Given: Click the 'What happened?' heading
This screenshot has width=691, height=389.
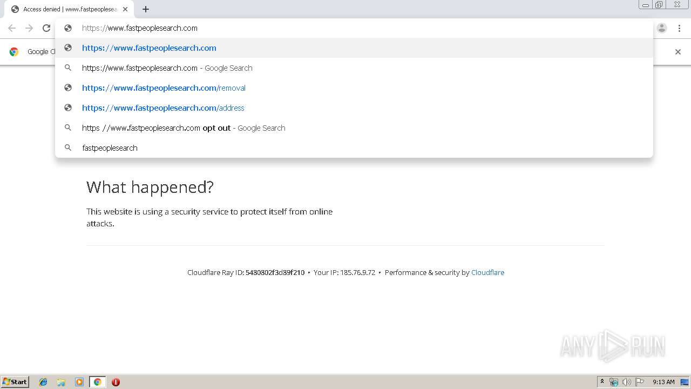Looking at the screenshot, I should click(150, 187).
